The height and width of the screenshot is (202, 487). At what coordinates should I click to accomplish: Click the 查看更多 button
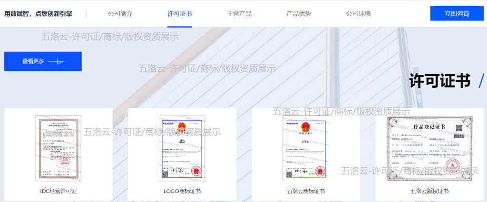[43, 61]
